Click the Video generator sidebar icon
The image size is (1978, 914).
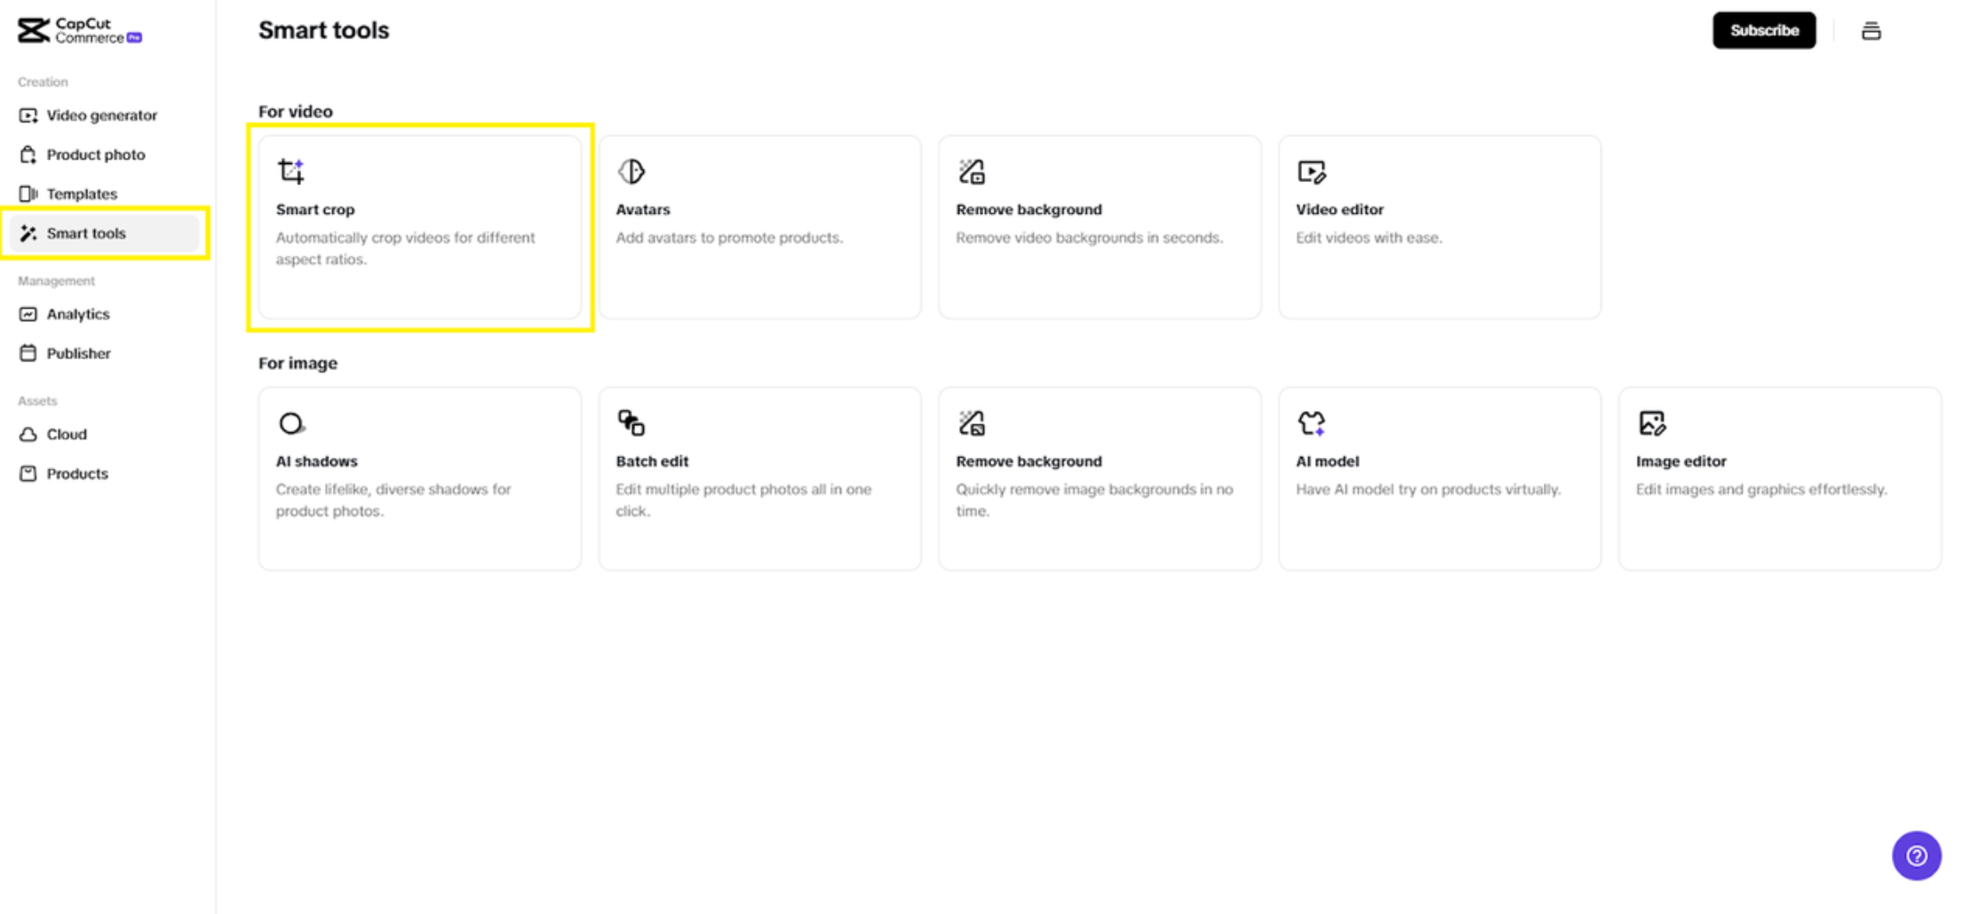(x=28, y=115)
